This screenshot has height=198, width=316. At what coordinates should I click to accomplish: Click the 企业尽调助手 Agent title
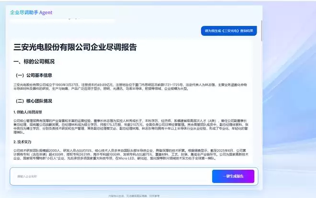[31, 12]
